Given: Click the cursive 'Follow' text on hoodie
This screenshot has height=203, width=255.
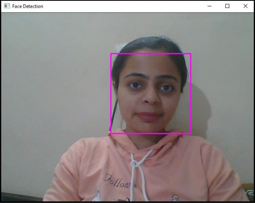Looking at the screenshot, I should tap(120, 181).
